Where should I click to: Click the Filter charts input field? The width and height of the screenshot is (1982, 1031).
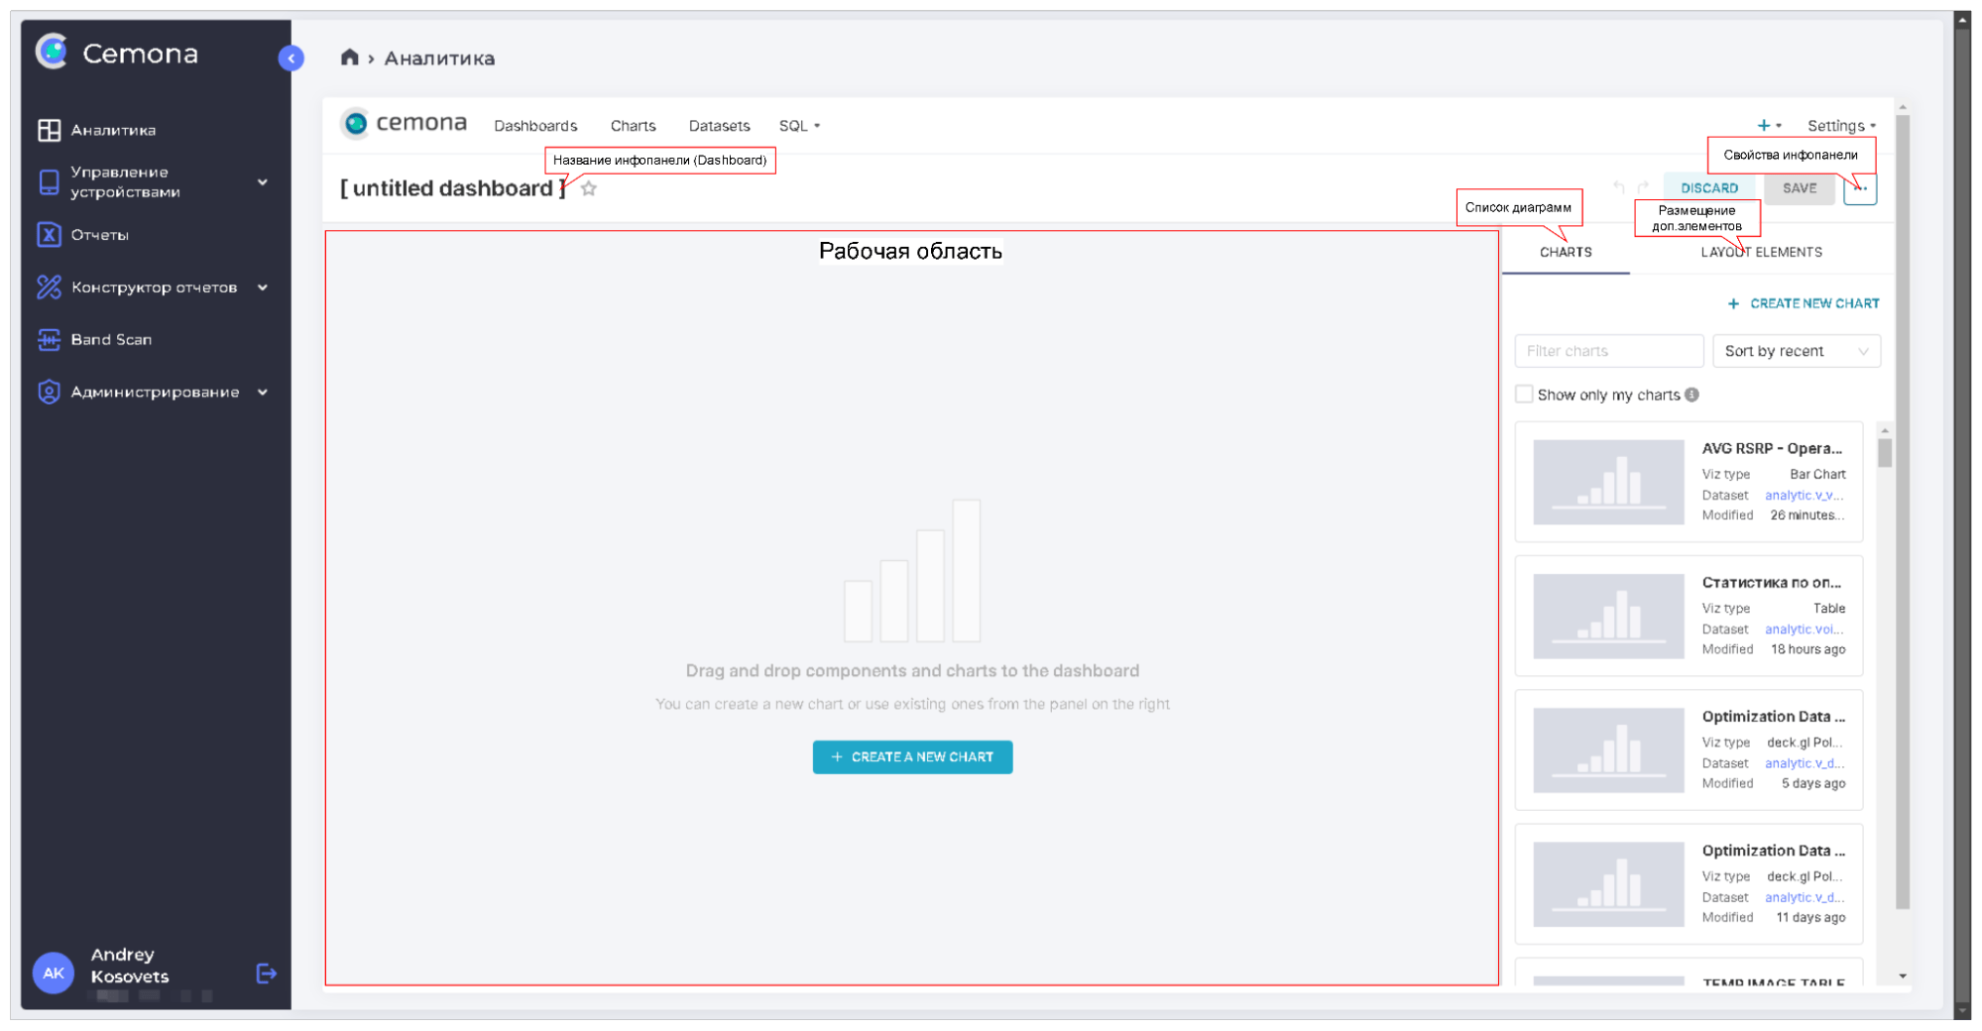click(x=1607, y=350)
